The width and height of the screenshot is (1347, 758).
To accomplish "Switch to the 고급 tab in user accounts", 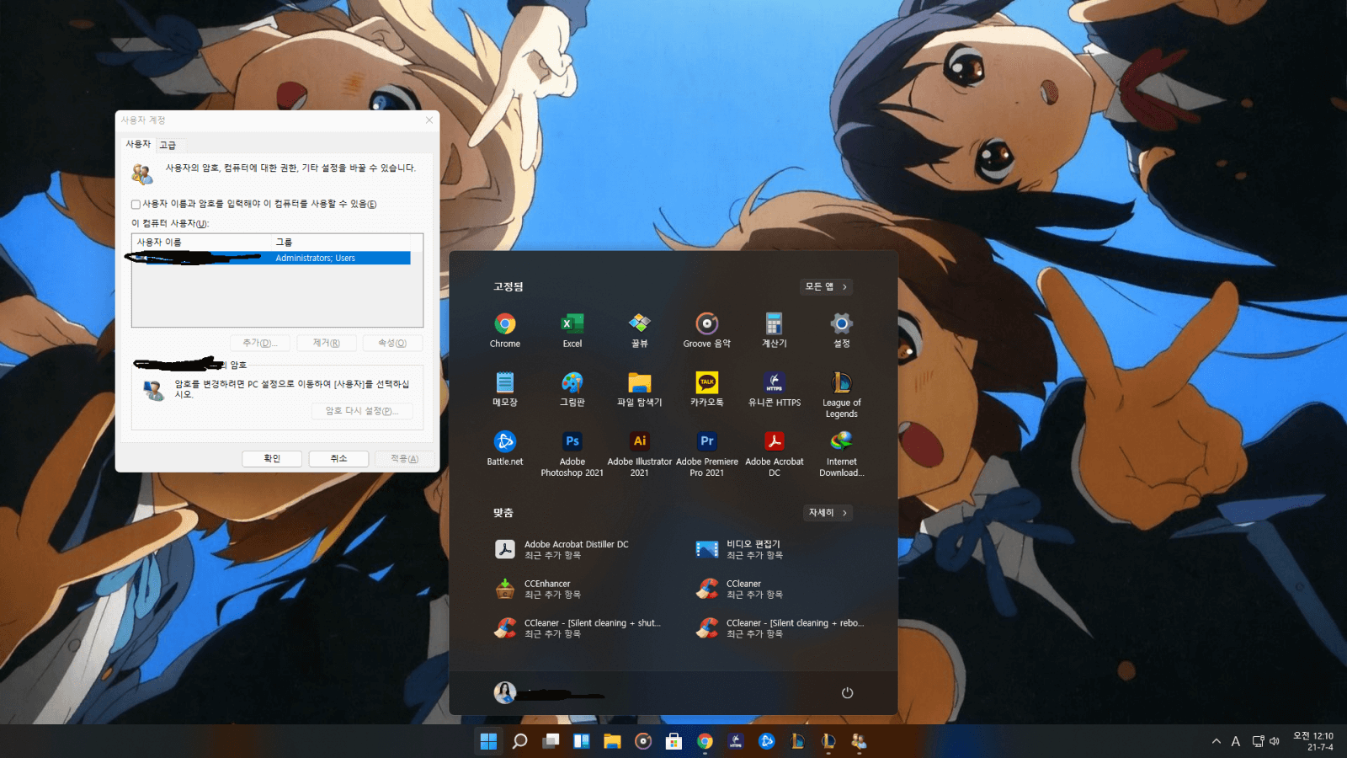I will coord(168,145).
